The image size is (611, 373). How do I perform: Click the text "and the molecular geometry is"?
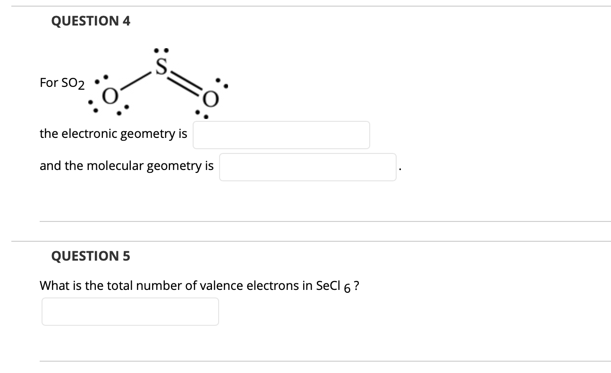127,166
